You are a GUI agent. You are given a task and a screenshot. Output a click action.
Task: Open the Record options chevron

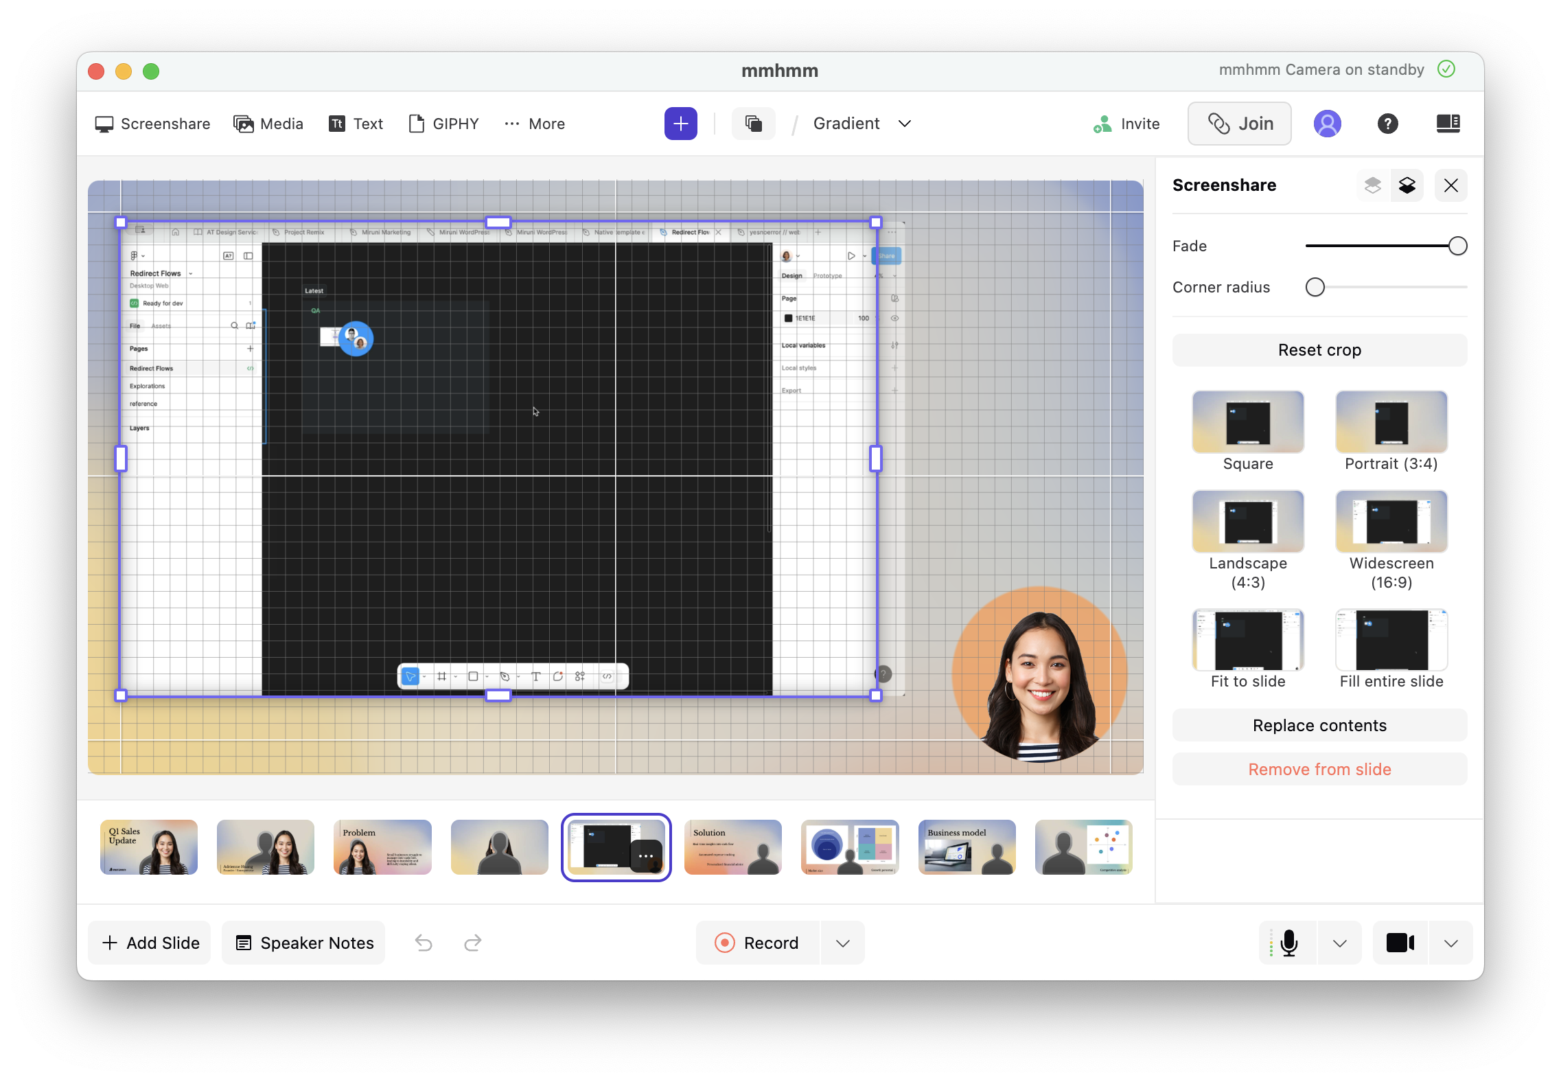pos(843,943)
